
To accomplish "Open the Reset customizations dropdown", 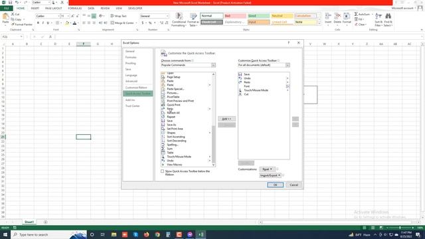I will coord(267,169).
